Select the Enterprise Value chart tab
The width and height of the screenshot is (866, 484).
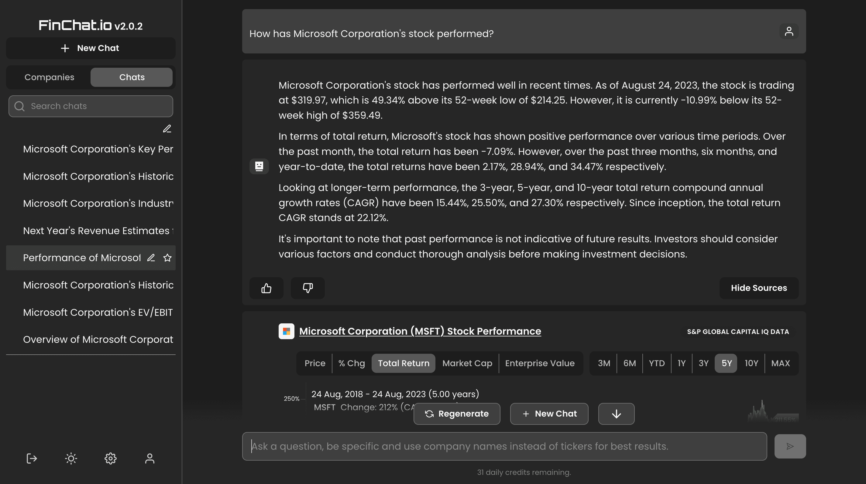tap(540, 363)
